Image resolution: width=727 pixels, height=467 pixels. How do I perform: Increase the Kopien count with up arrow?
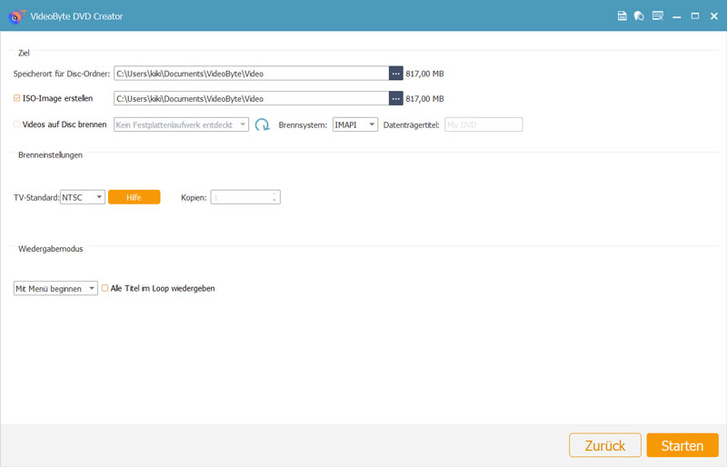tap(274, 194)
